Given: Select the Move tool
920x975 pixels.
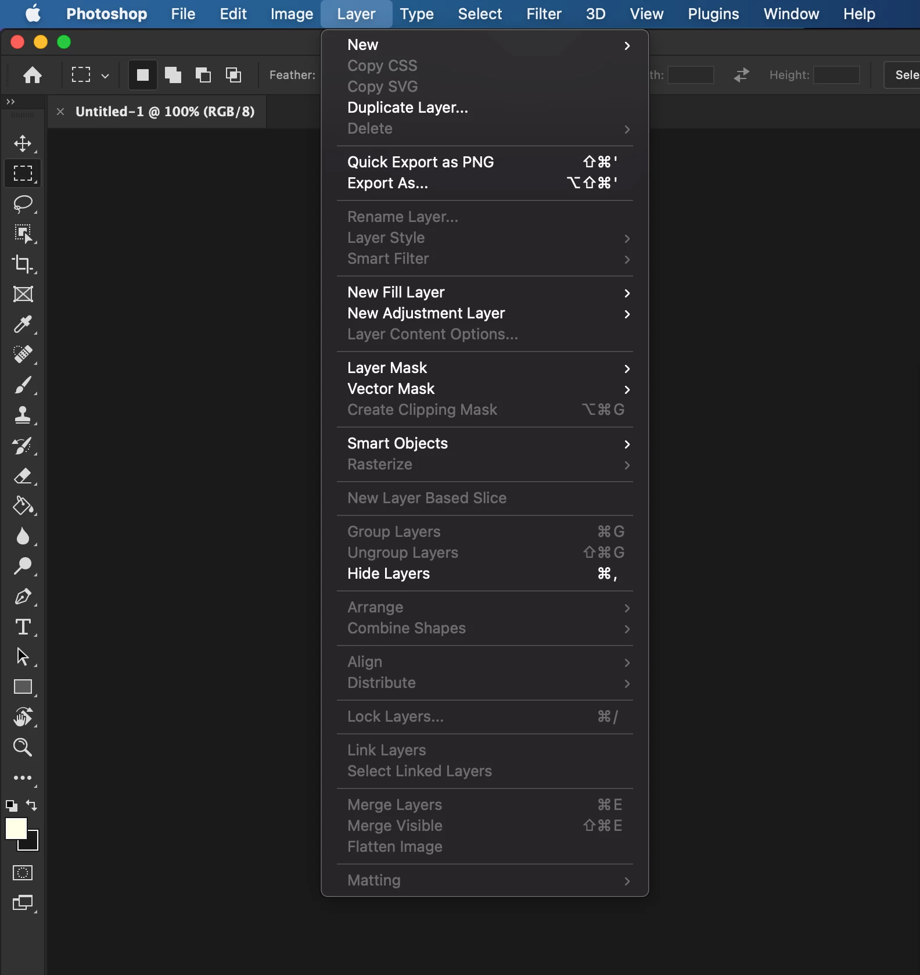Looking at the screenshot, I should (23, 144).
